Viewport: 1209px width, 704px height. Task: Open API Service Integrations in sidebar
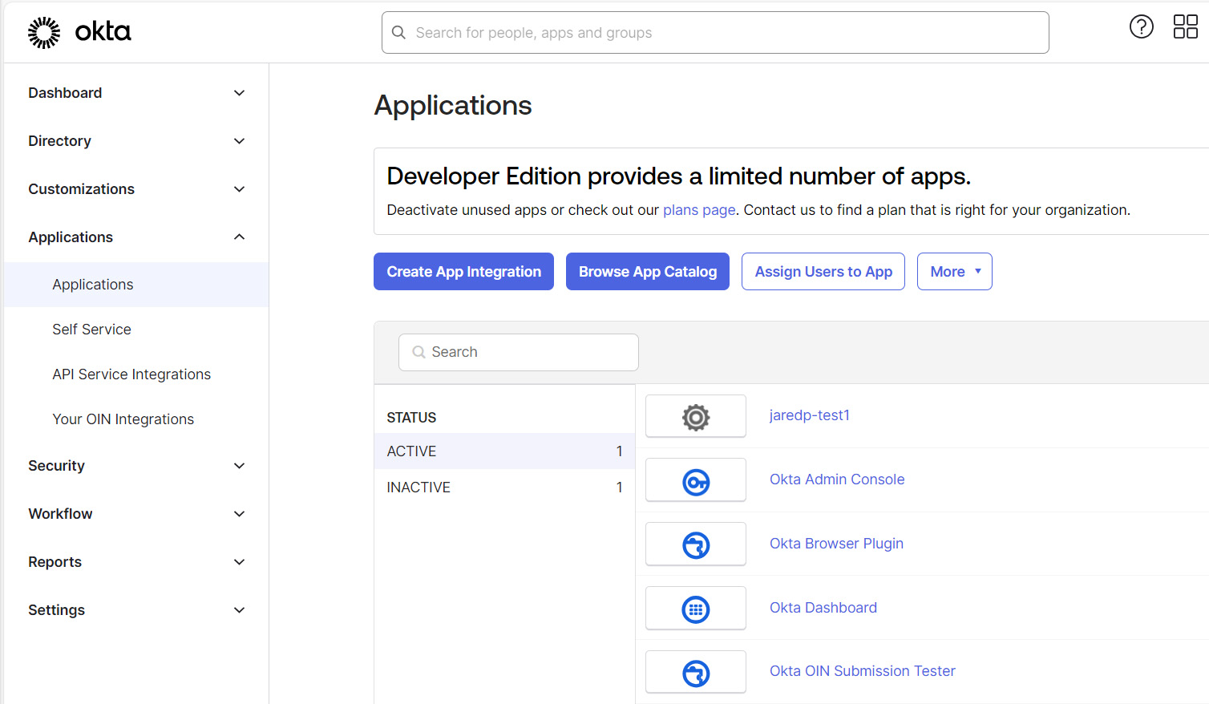[131, 374]
